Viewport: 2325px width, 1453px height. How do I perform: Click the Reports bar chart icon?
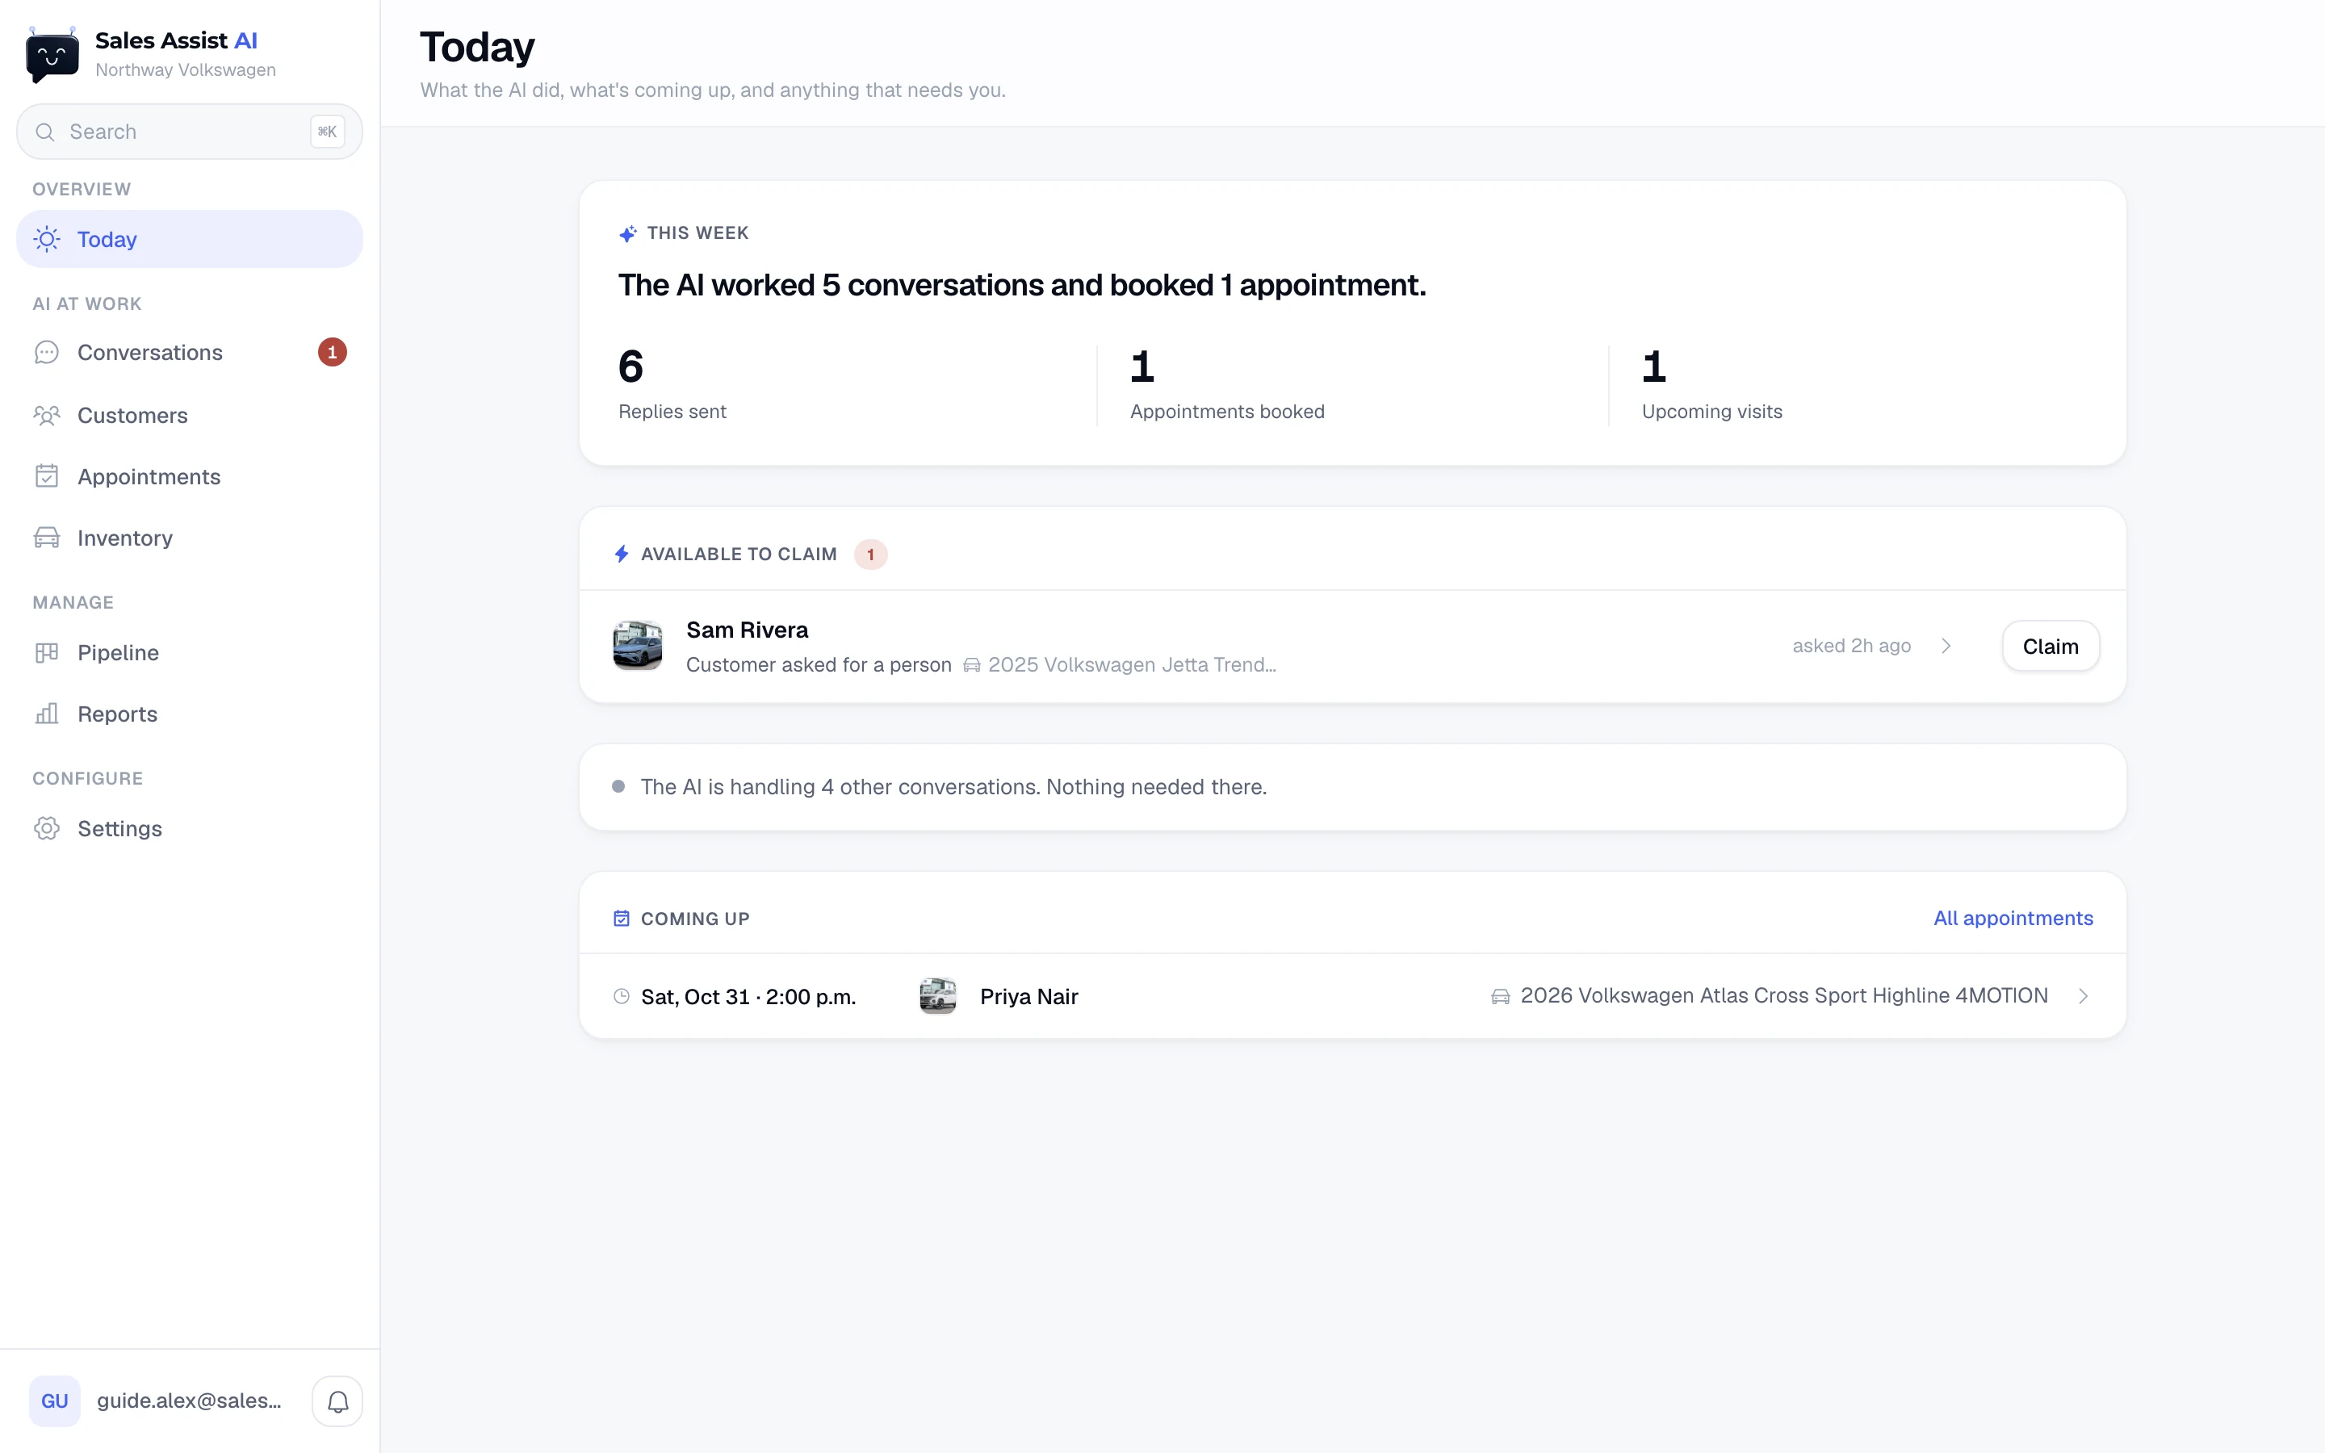pos(47,714)
